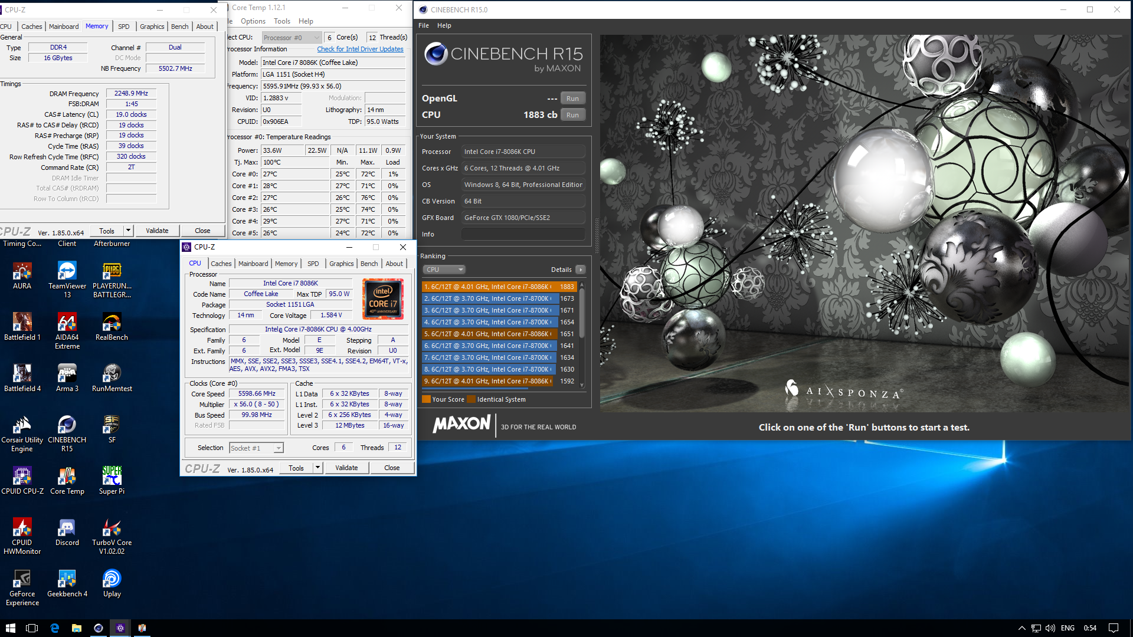Open Action Center notifications icon
This screenshot has height=637, width=1133.
1114,628
